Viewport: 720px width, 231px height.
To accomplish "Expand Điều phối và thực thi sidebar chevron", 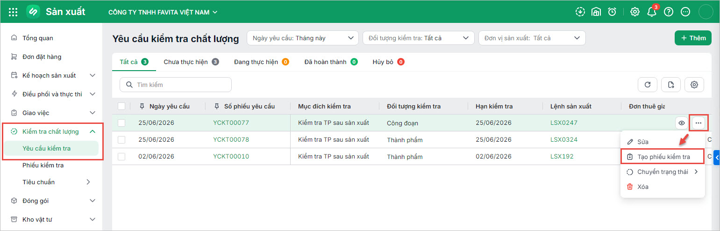I will pyautogui.click(x=93, y=94).
